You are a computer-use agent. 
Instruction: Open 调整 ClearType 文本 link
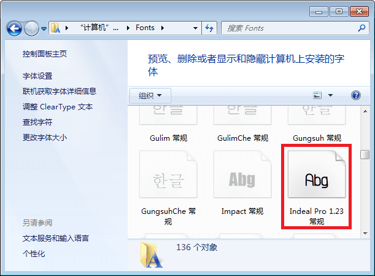pos(58,106)
